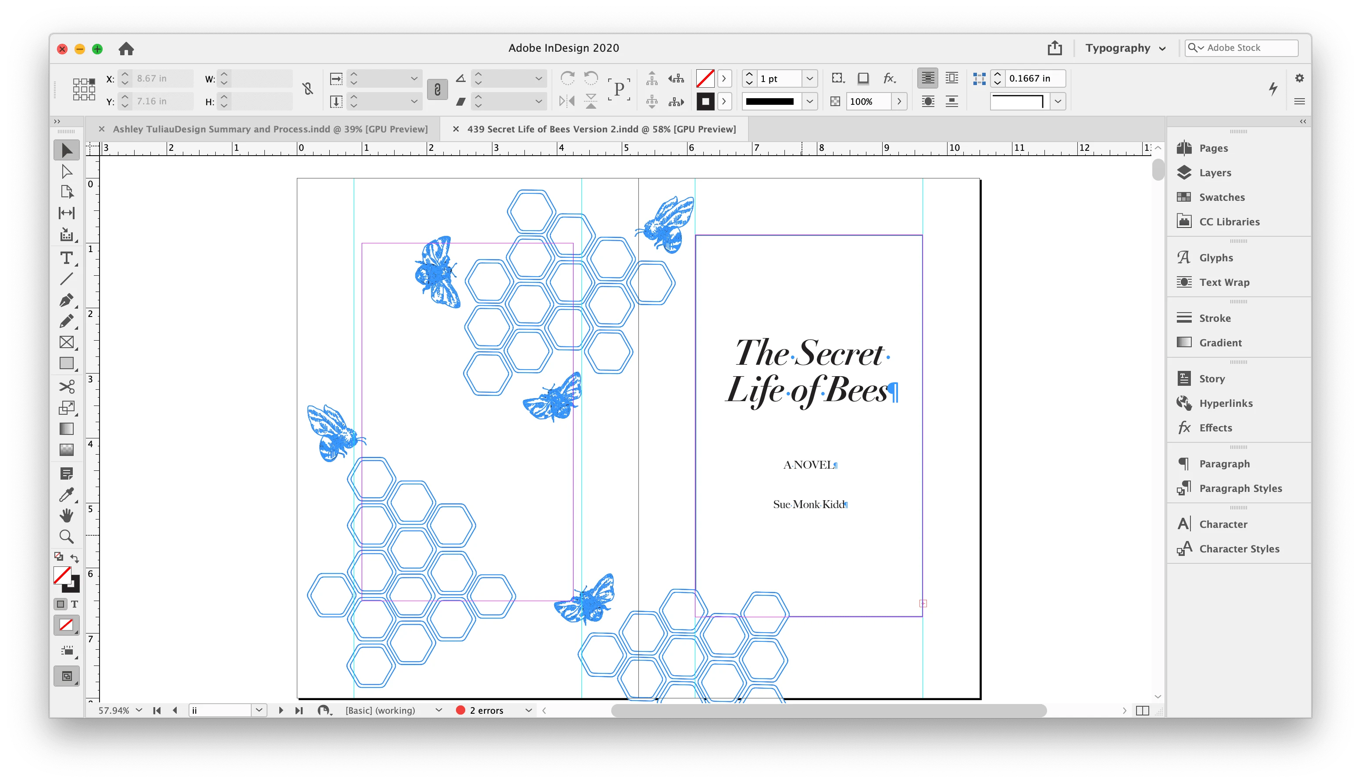Toggle formatting affects text button
The height and width of the screenshot is (783, 1361).
(75, 604)
